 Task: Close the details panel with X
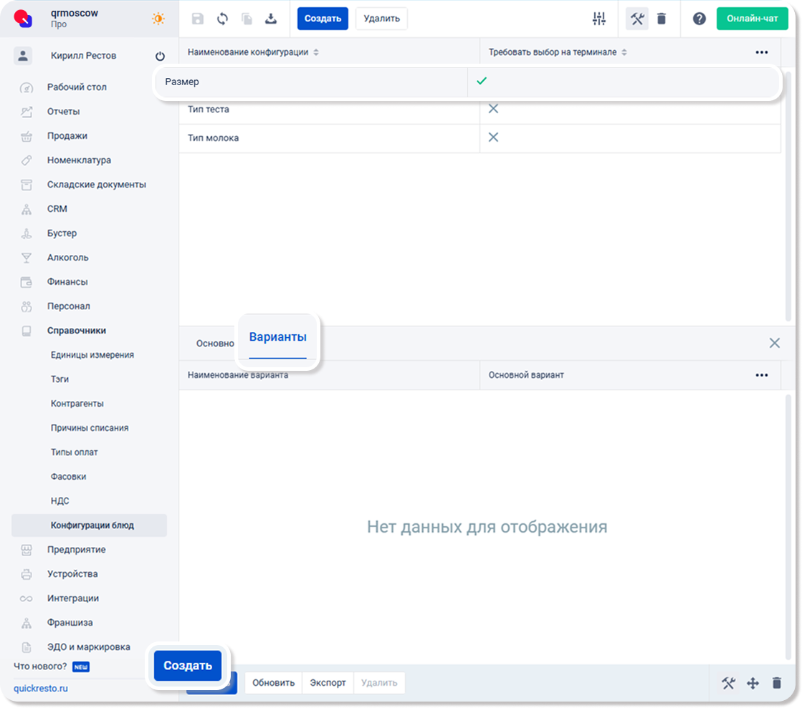pyautogui.click(x=774, y=343)
